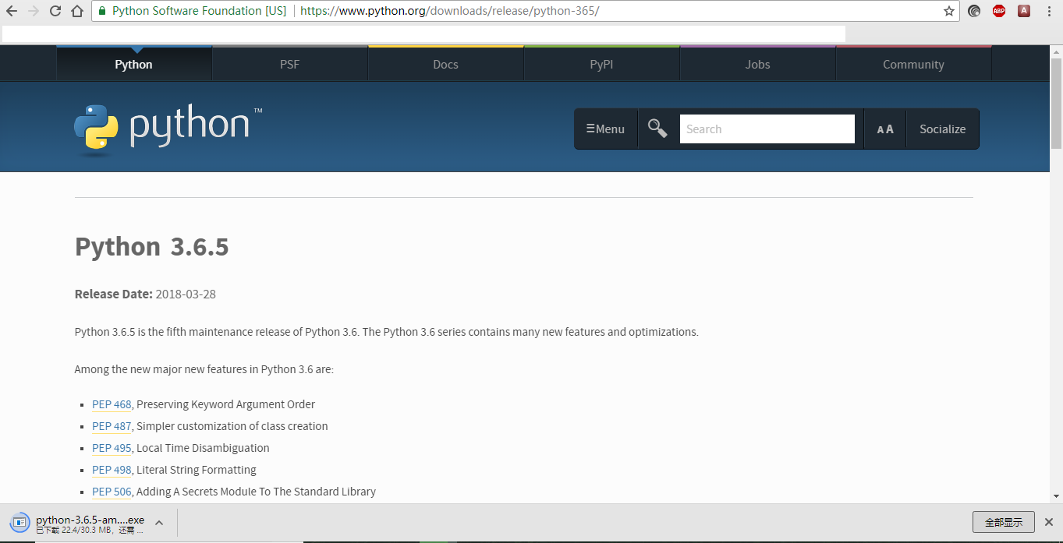This screenshot has height=543, width=1063.
Task: Switch to the Python top tab
Action: (x=133, y=64)
